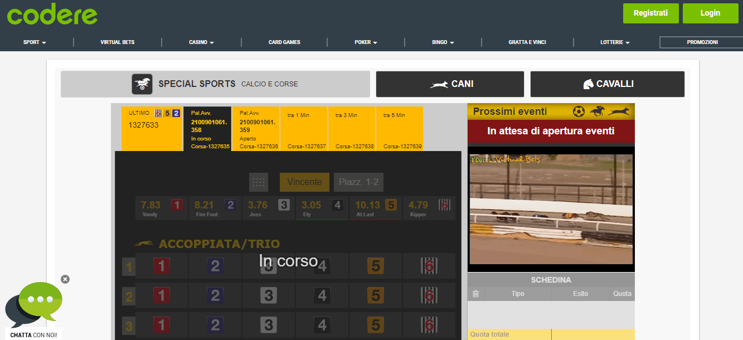743x340 pixels.
Task: Click the CHATTA CON NOI! label
Action: pyautogui.click(x=33, y=335)
